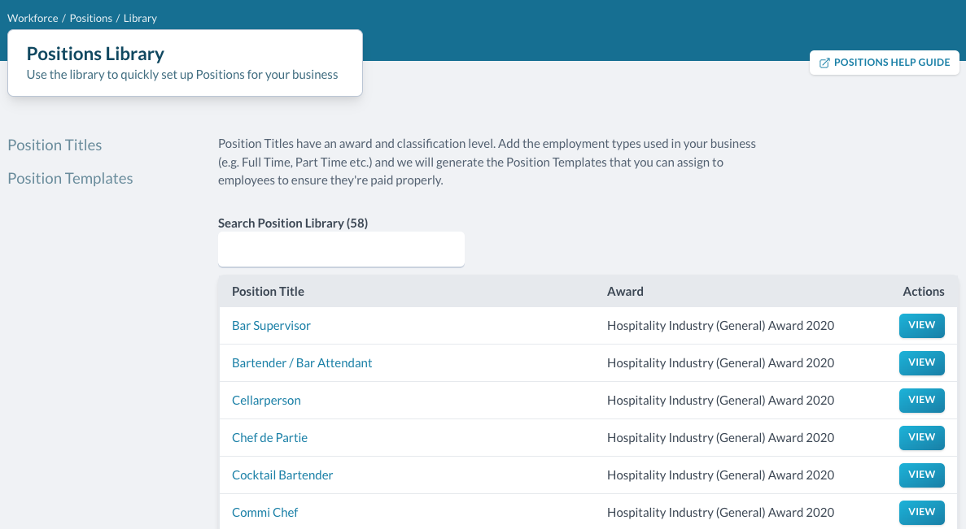Navigate to Positions breadcrumb link
This screenshot has height=529, width=966.
[91, 18]
